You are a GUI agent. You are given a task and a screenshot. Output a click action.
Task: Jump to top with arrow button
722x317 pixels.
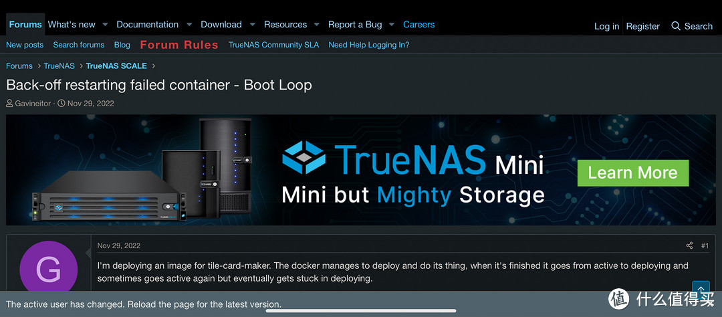click(701, 289)
